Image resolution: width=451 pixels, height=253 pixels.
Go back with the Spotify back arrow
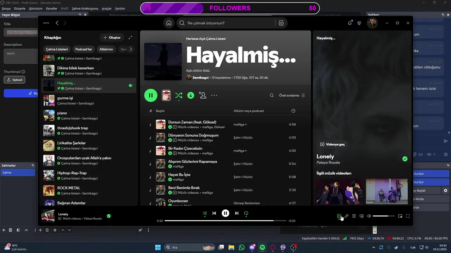click(57, 23)
